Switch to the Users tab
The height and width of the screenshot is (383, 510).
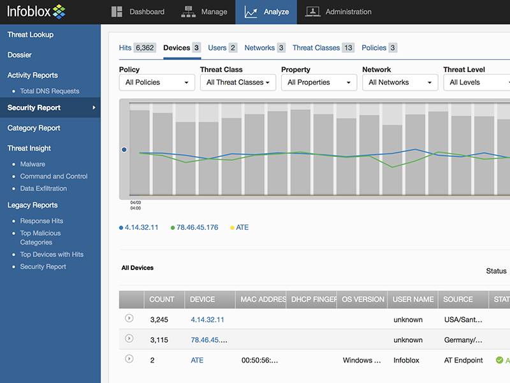222,48
